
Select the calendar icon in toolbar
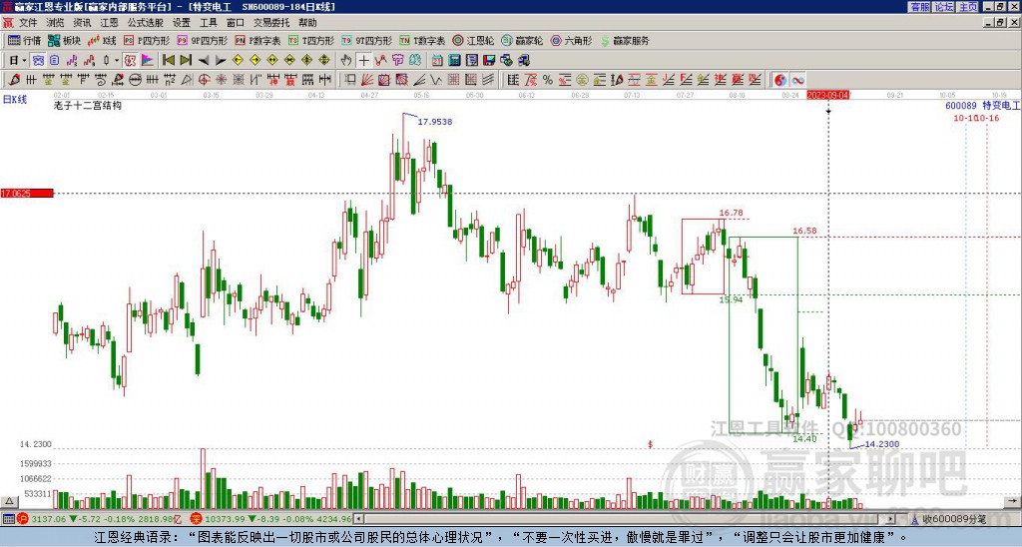[x=437, y=60]
